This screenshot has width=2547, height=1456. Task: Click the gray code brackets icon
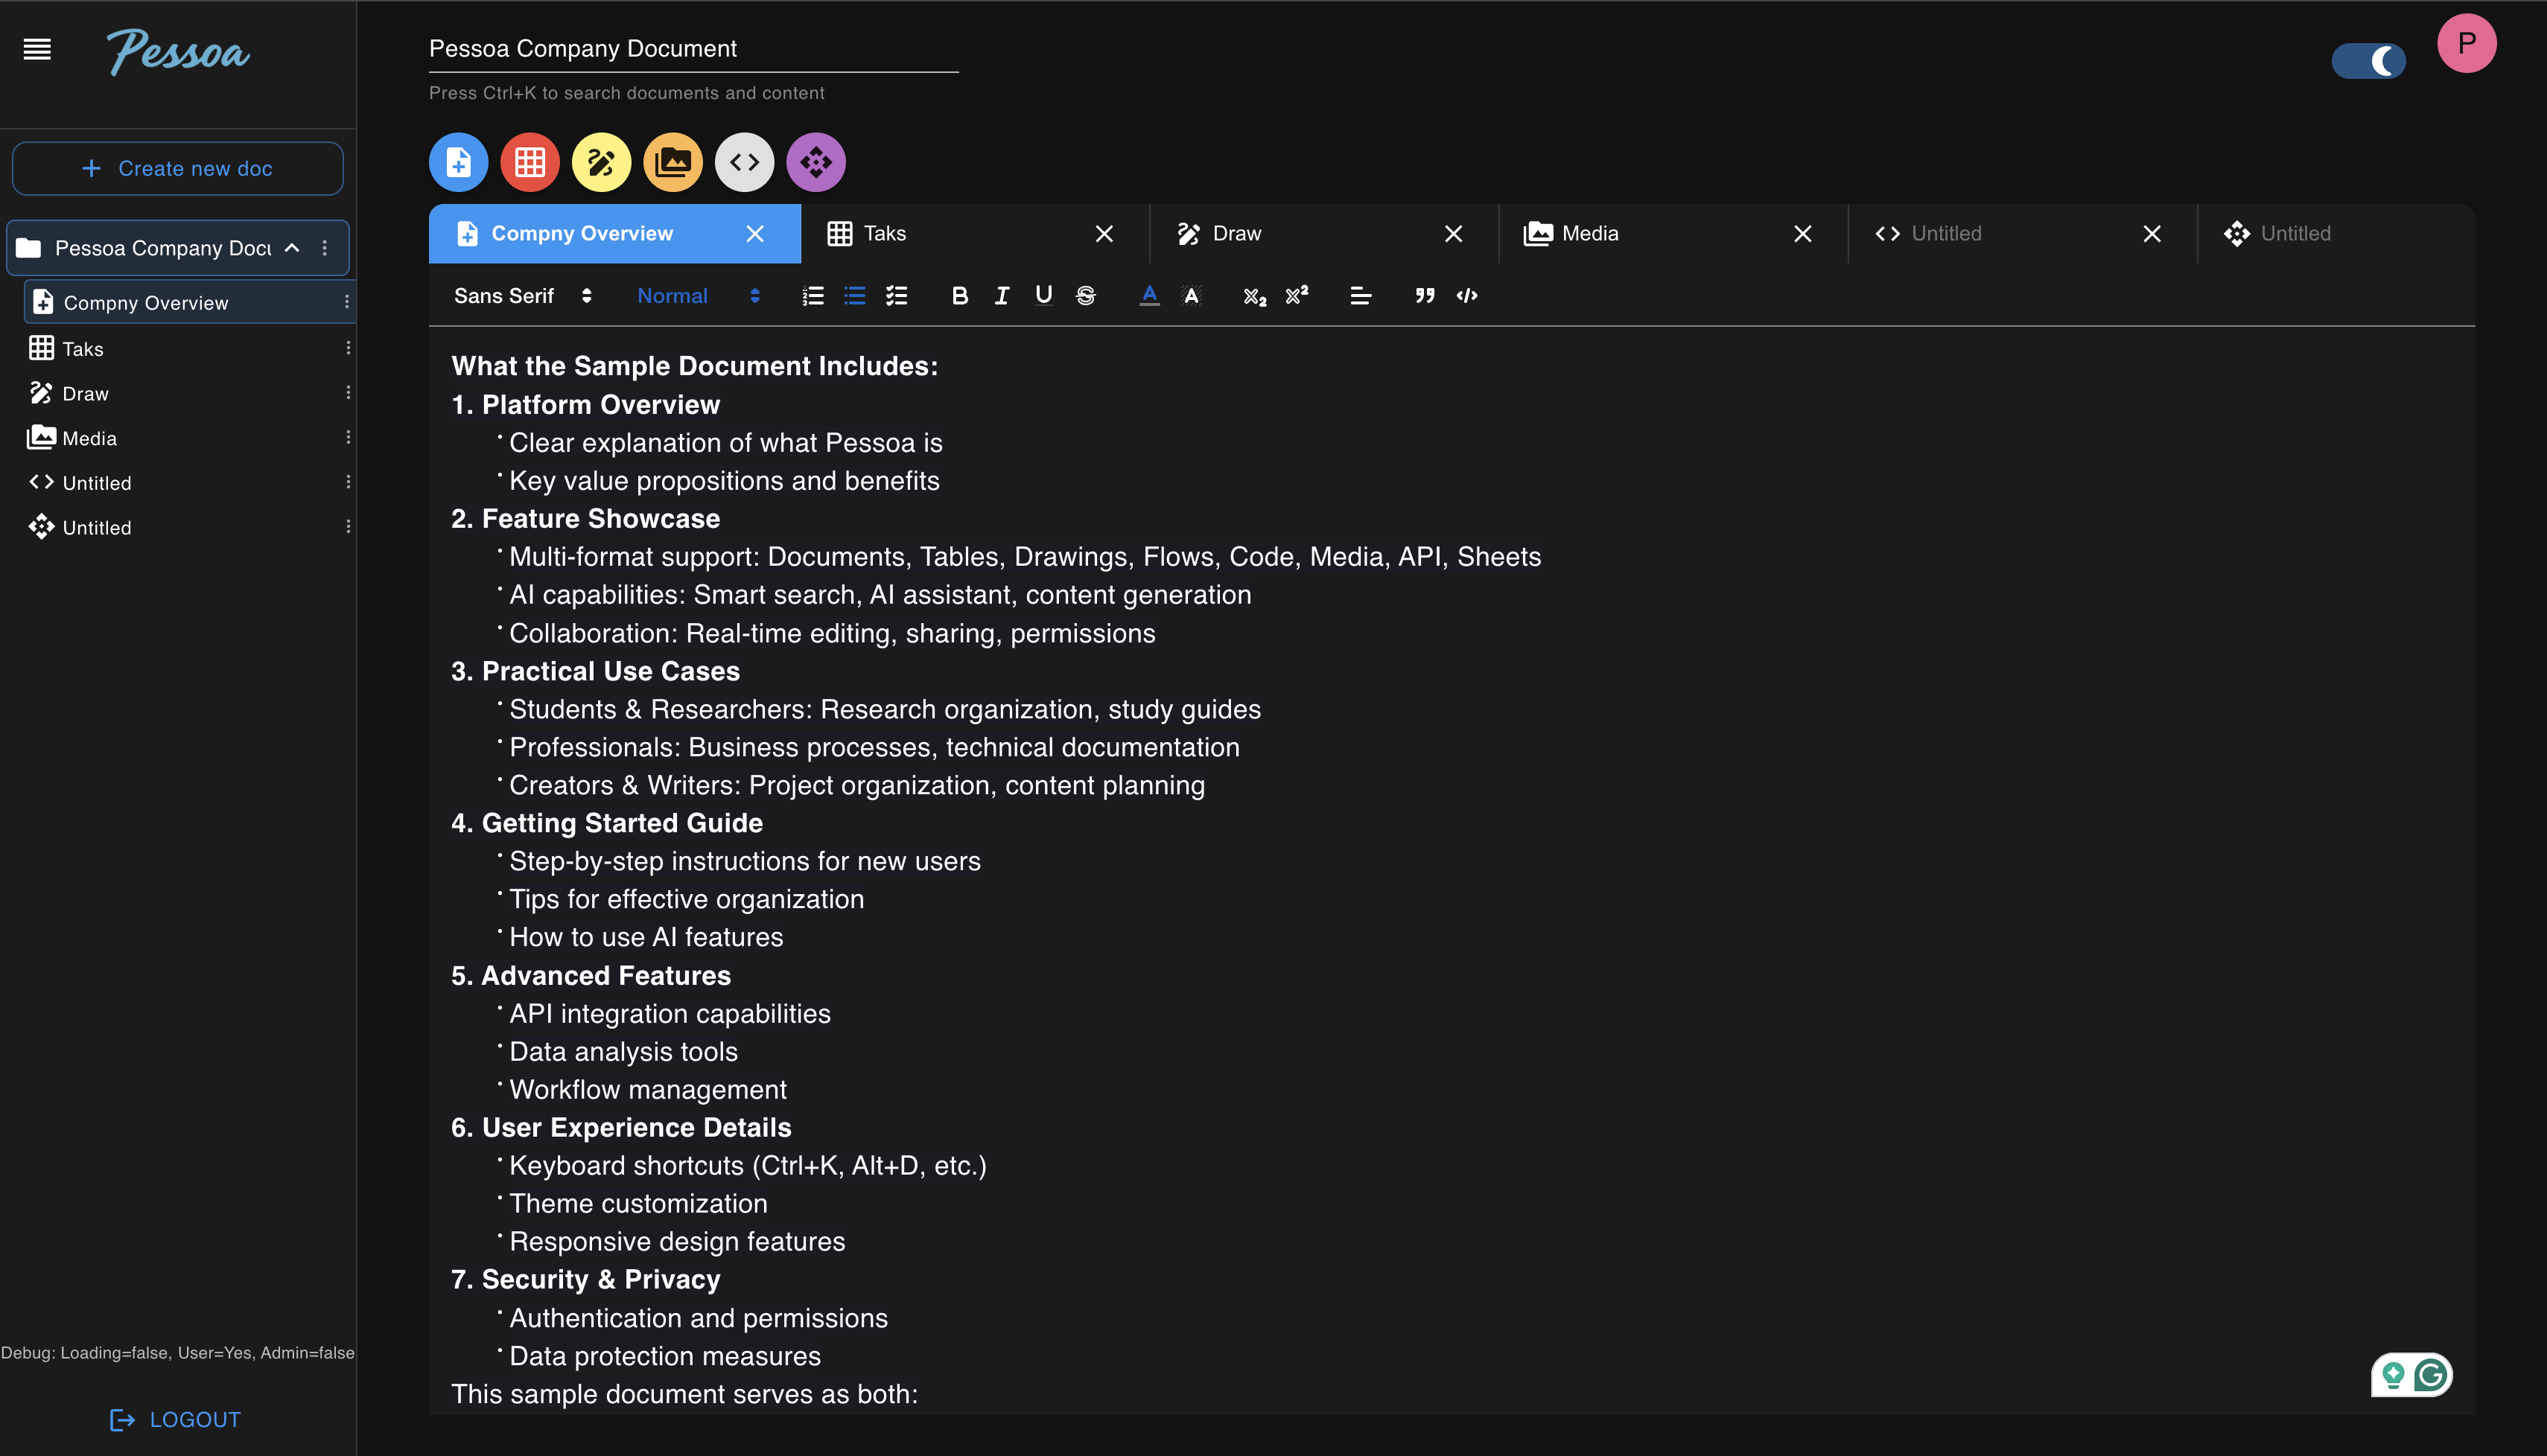(x=743, y=162)
